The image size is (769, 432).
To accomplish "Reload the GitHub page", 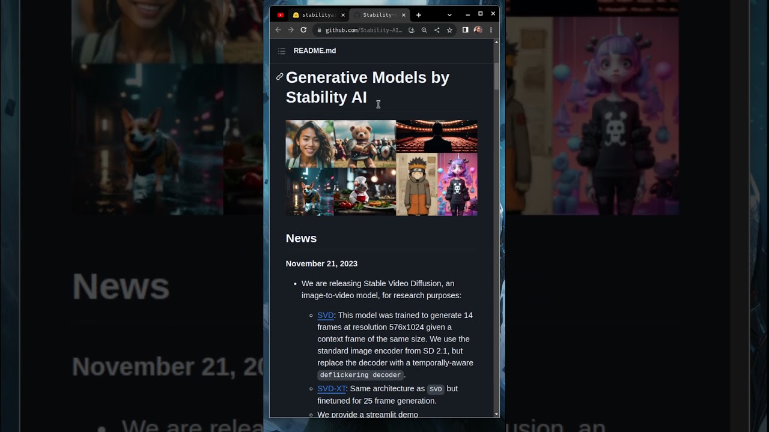I will pos(303,30).
